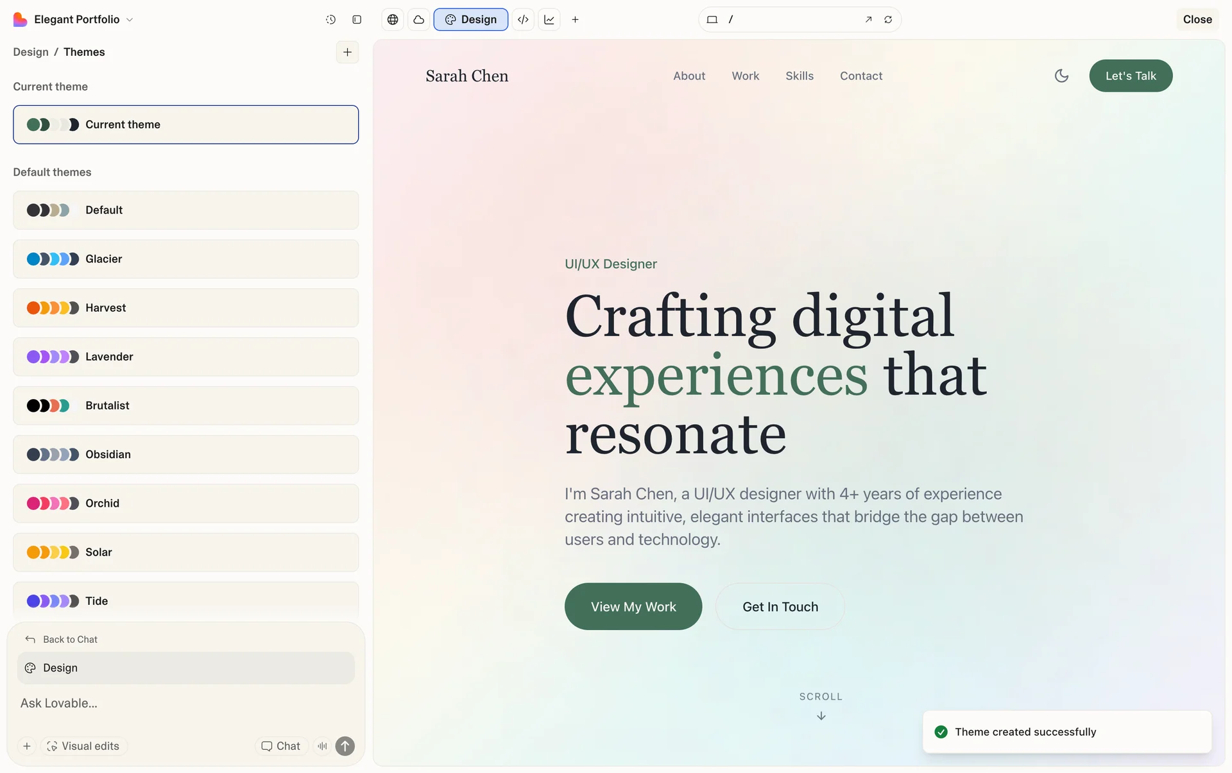Toggle dark mode moon icon
Viewport: 1232px width, 773px height.
tap(1061, 76)
